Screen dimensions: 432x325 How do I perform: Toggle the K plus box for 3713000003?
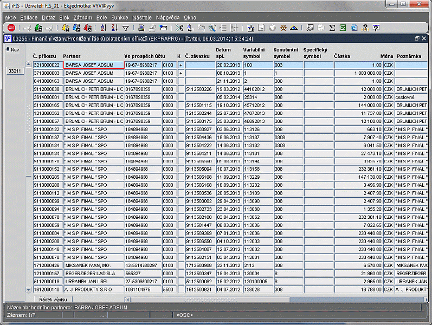[x=180, y=73]
